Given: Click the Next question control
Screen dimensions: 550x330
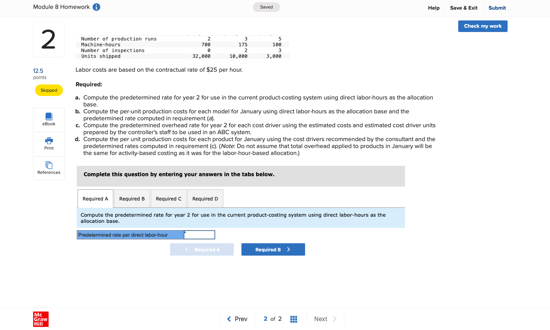Looking at the screenshot, I should pyautogui.click(x=324, y=319).
